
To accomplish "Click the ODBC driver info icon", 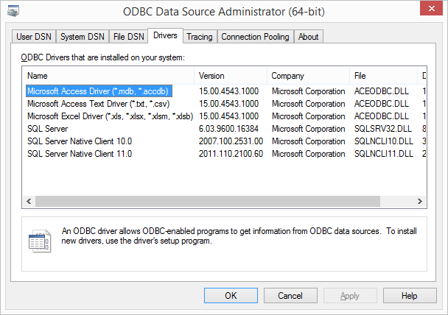I will pyautogui.click(x=40, y=241).
